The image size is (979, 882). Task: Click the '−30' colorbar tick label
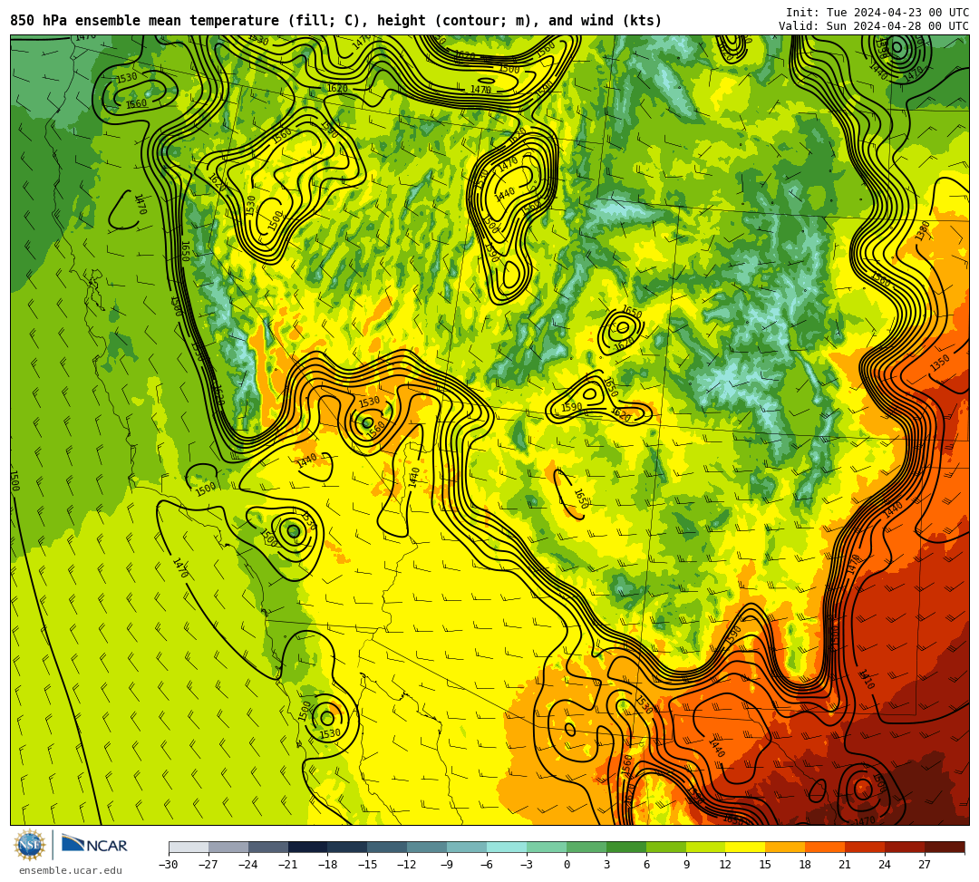[x=169, y=865]
